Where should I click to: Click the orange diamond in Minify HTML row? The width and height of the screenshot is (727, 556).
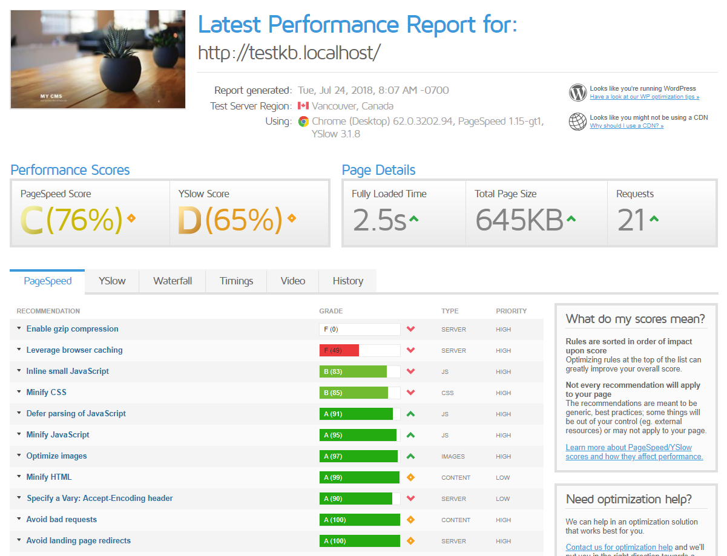tap(410, 477)
